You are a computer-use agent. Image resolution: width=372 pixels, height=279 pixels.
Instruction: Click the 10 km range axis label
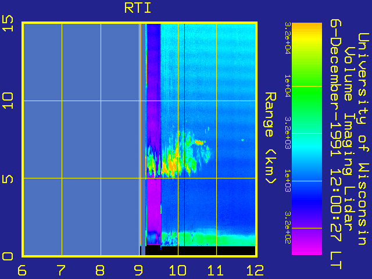[x=8, y=101]
